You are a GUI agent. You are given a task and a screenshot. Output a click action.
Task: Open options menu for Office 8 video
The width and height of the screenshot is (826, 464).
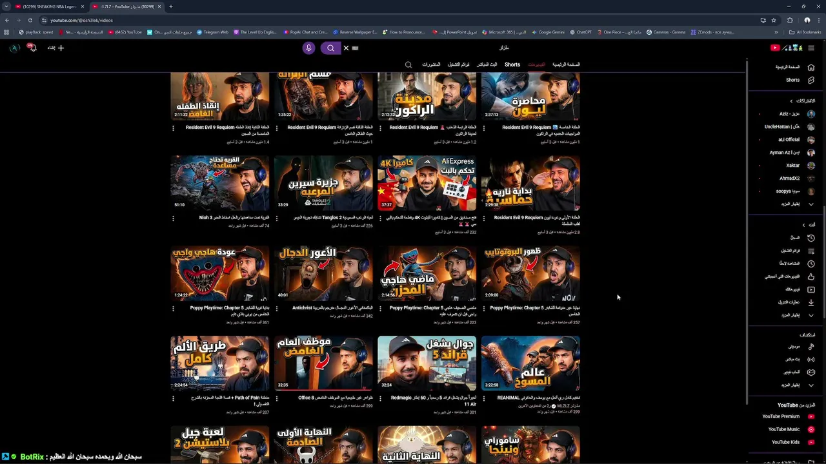coord(277,399)
